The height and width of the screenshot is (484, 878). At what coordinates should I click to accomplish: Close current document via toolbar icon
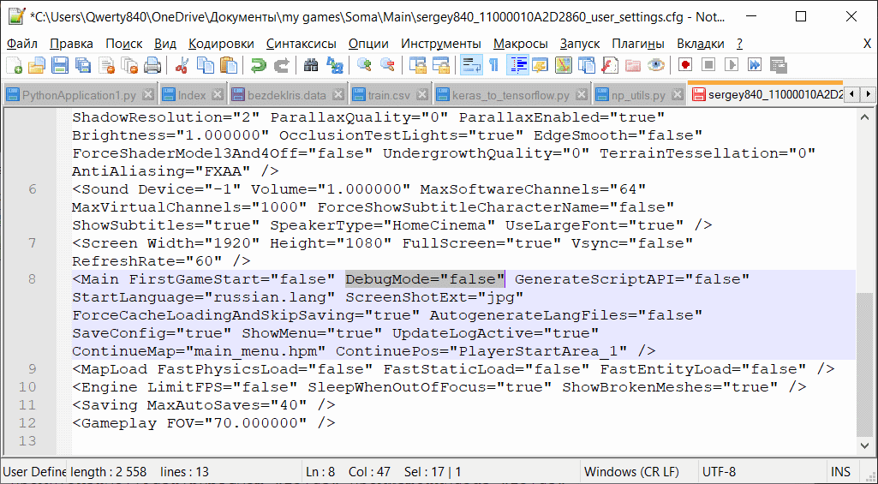pyautogui.click(x=106, y=66)
